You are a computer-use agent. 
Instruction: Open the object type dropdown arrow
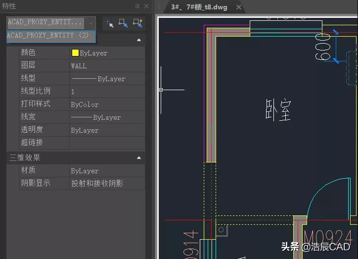90,23
